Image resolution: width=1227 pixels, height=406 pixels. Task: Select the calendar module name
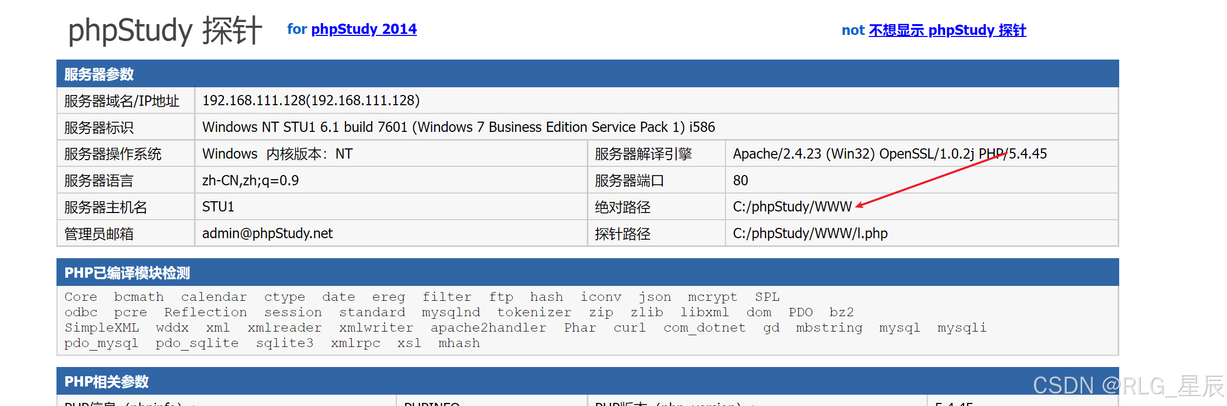click(214, 297)
